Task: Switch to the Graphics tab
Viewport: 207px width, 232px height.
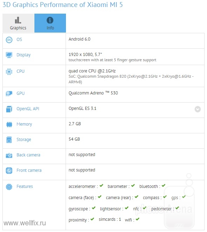Action: (x=18, y=23)
